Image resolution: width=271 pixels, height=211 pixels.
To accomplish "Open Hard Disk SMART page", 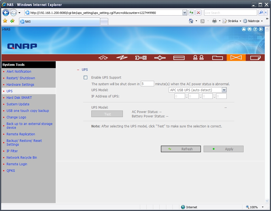I will coord(19,98).
